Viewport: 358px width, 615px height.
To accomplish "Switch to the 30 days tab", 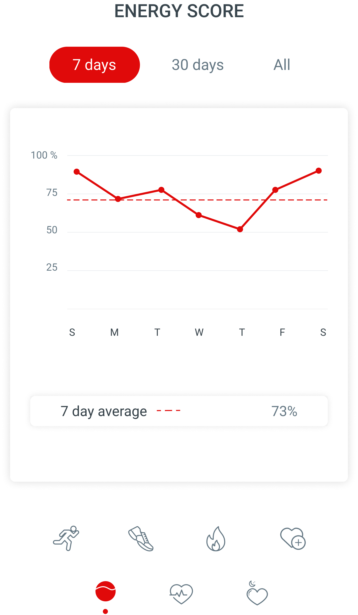I will click(198, 65).
